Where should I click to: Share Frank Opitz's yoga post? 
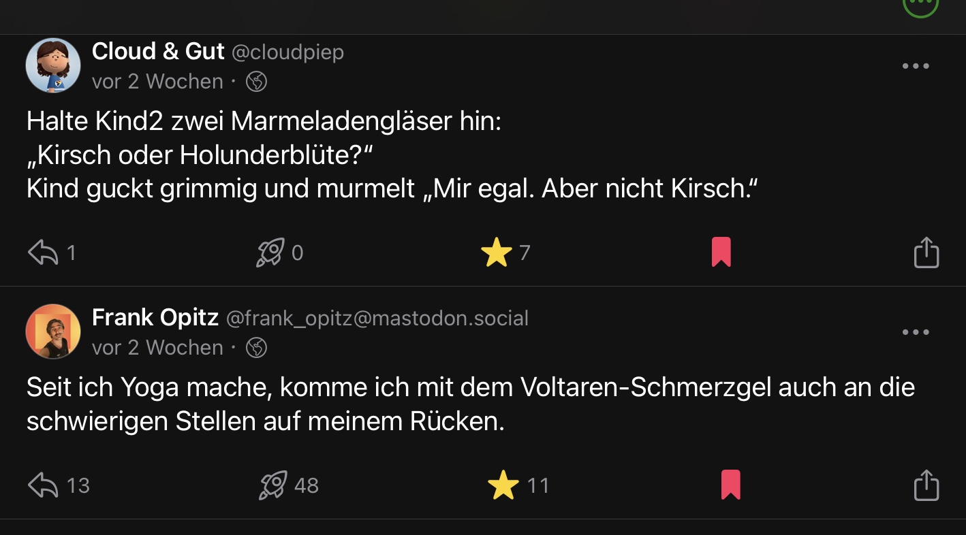926,485
